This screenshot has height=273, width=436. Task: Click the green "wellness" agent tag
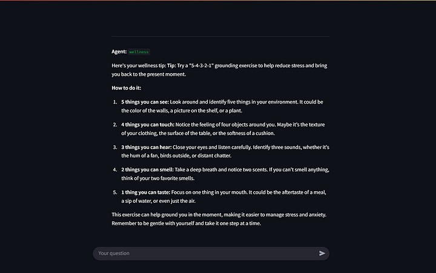[x=139, y=52]
